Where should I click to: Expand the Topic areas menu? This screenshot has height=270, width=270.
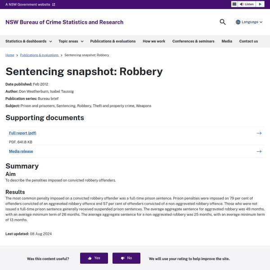pyautogui.click(x=71, y=41)
